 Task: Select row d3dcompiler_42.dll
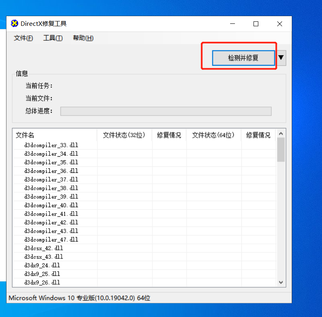(x=145, y=223)
